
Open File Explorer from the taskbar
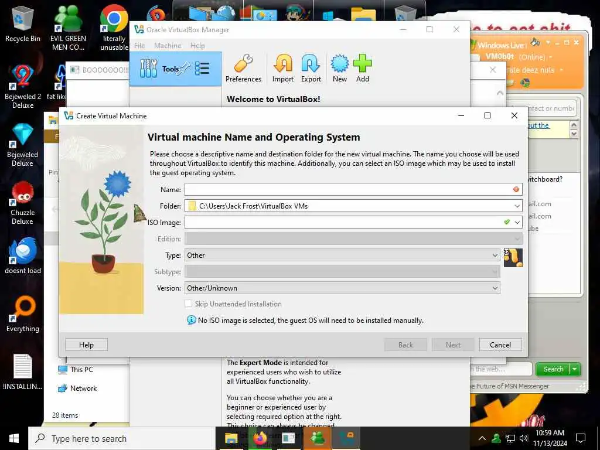tap(231, 438)
